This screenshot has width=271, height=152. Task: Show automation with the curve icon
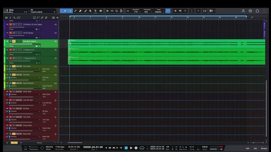point(19,18)
